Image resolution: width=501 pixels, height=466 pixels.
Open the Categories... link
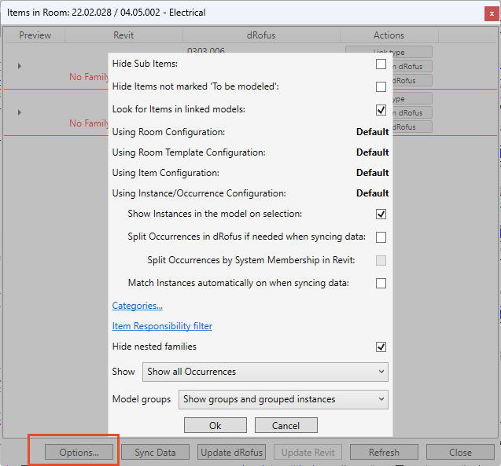click(137, 306)
